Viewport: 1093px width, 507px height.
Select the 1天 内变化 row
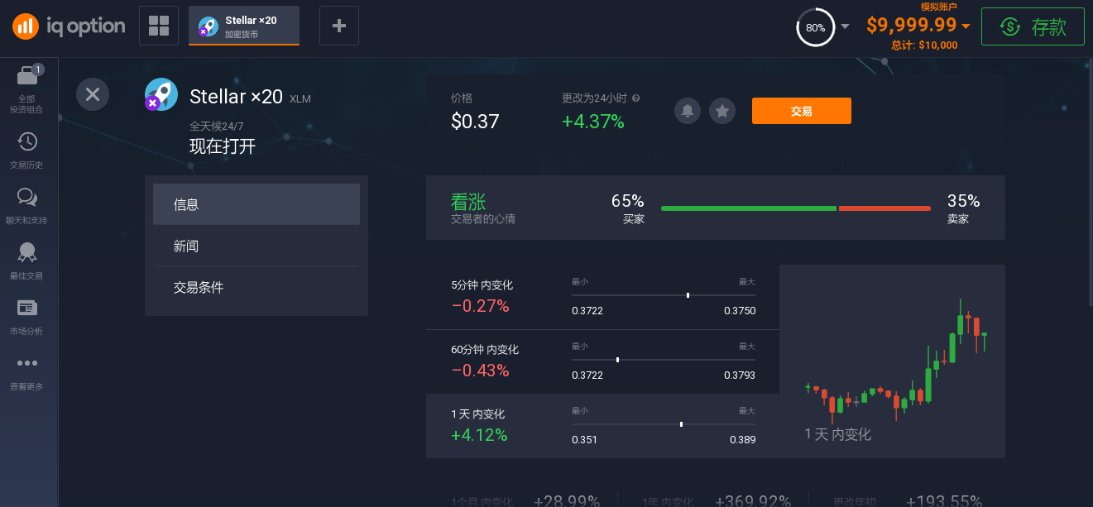coord(602,426)
